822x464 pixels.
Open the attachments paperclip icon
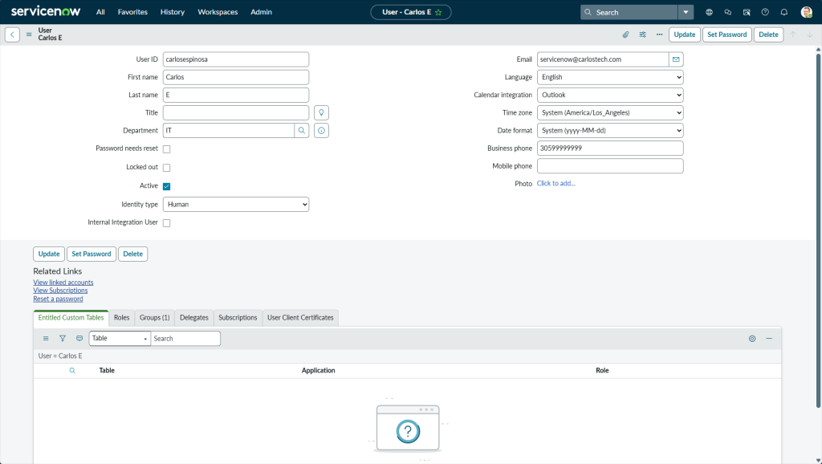[x=625, y=35]
